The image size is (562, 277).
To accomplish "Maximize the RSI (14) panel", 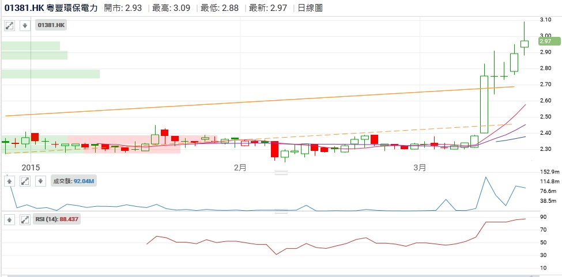I will point(25,219).
